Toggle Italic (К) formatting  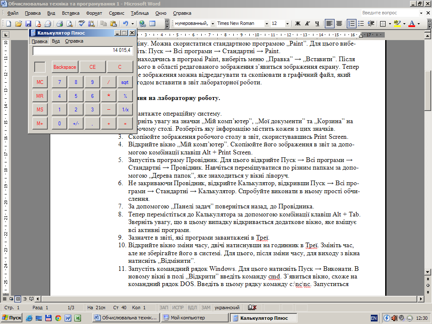click(x=308, y=24)
